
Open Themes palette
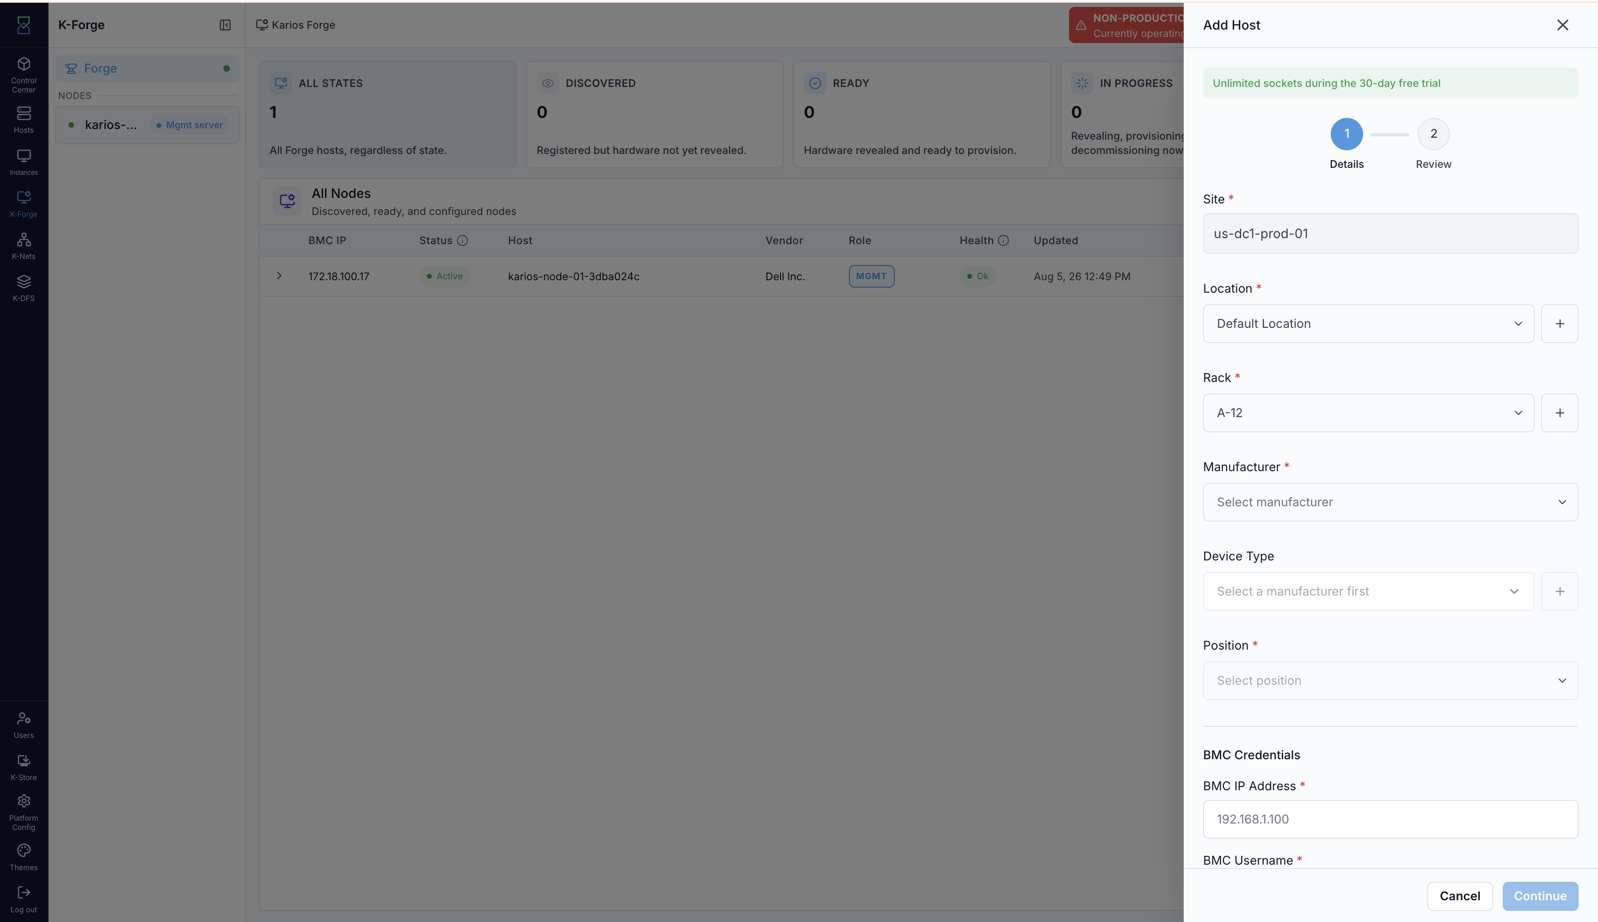(24, 857)
